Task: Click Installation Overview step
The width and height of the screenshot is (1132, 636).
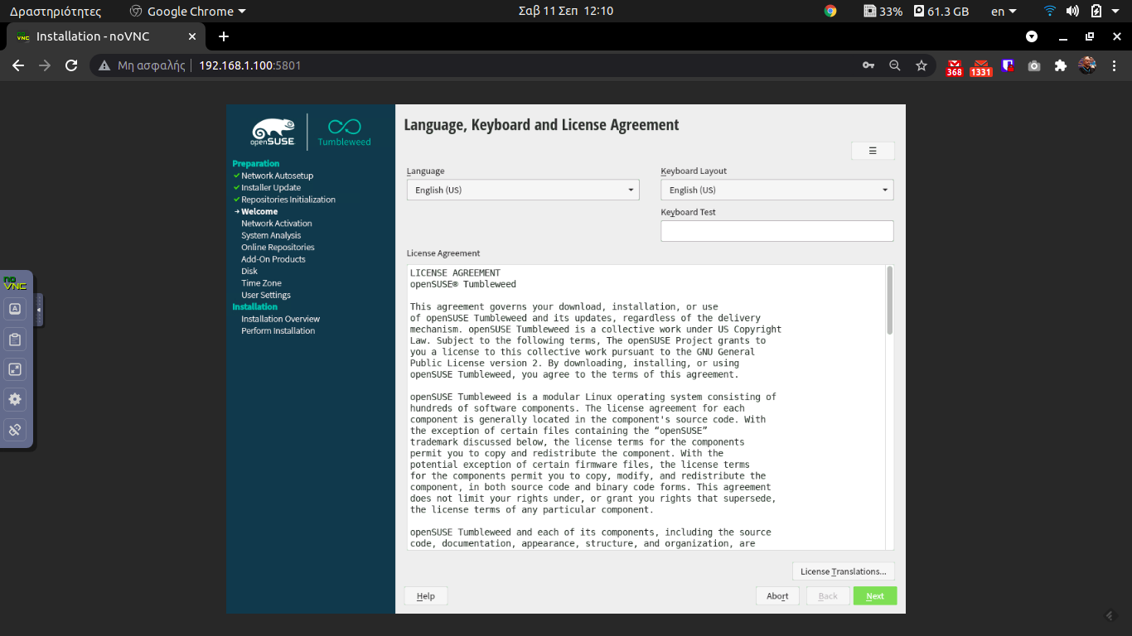Action: point(280,319)
